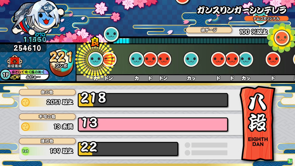Click the green 1st badge icon
295x166 pixels.
click(25, 151)
